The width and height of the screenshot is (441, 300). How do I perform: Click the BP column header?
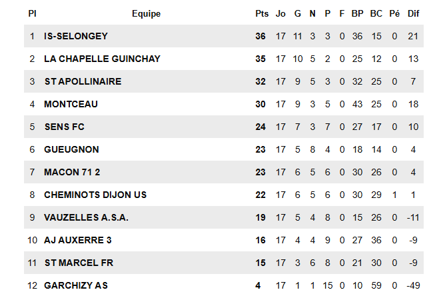pyautogui.click(x=358, y=13)
